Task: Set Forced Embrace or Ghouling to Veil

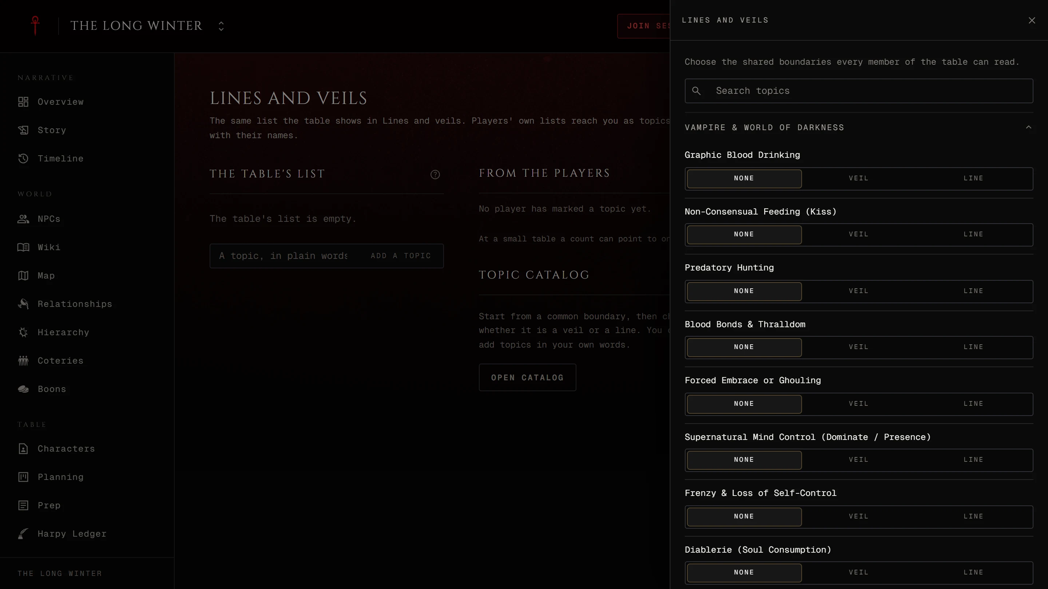Action: point(858,404)
